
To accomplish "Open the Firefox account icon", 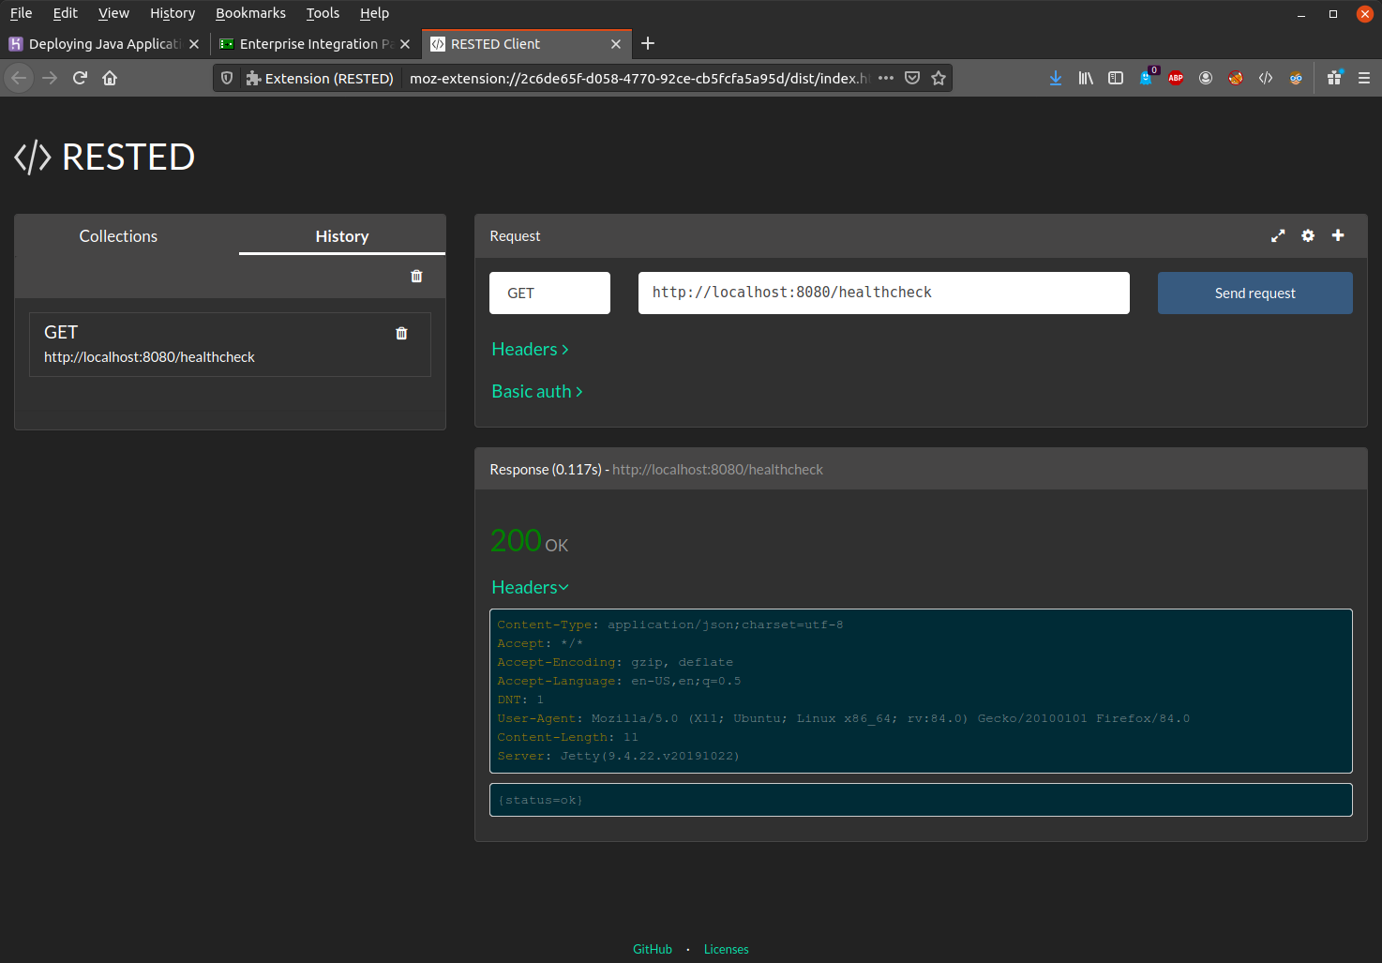I will (x=1206, y=78).
